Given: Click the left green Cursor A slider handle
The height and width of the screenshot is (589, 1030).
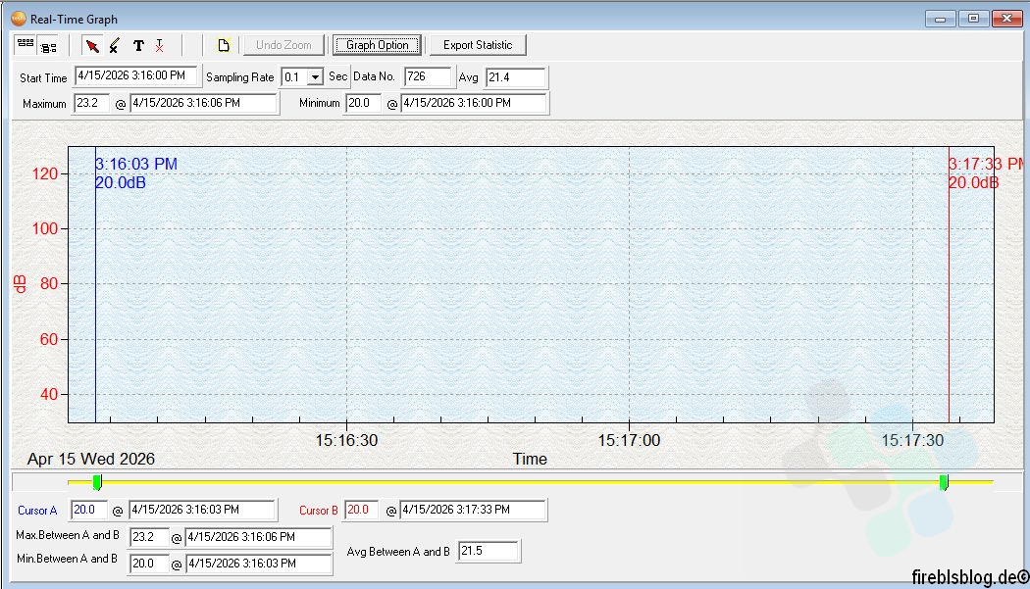Looking at the screenshot, I should [97, 482].
